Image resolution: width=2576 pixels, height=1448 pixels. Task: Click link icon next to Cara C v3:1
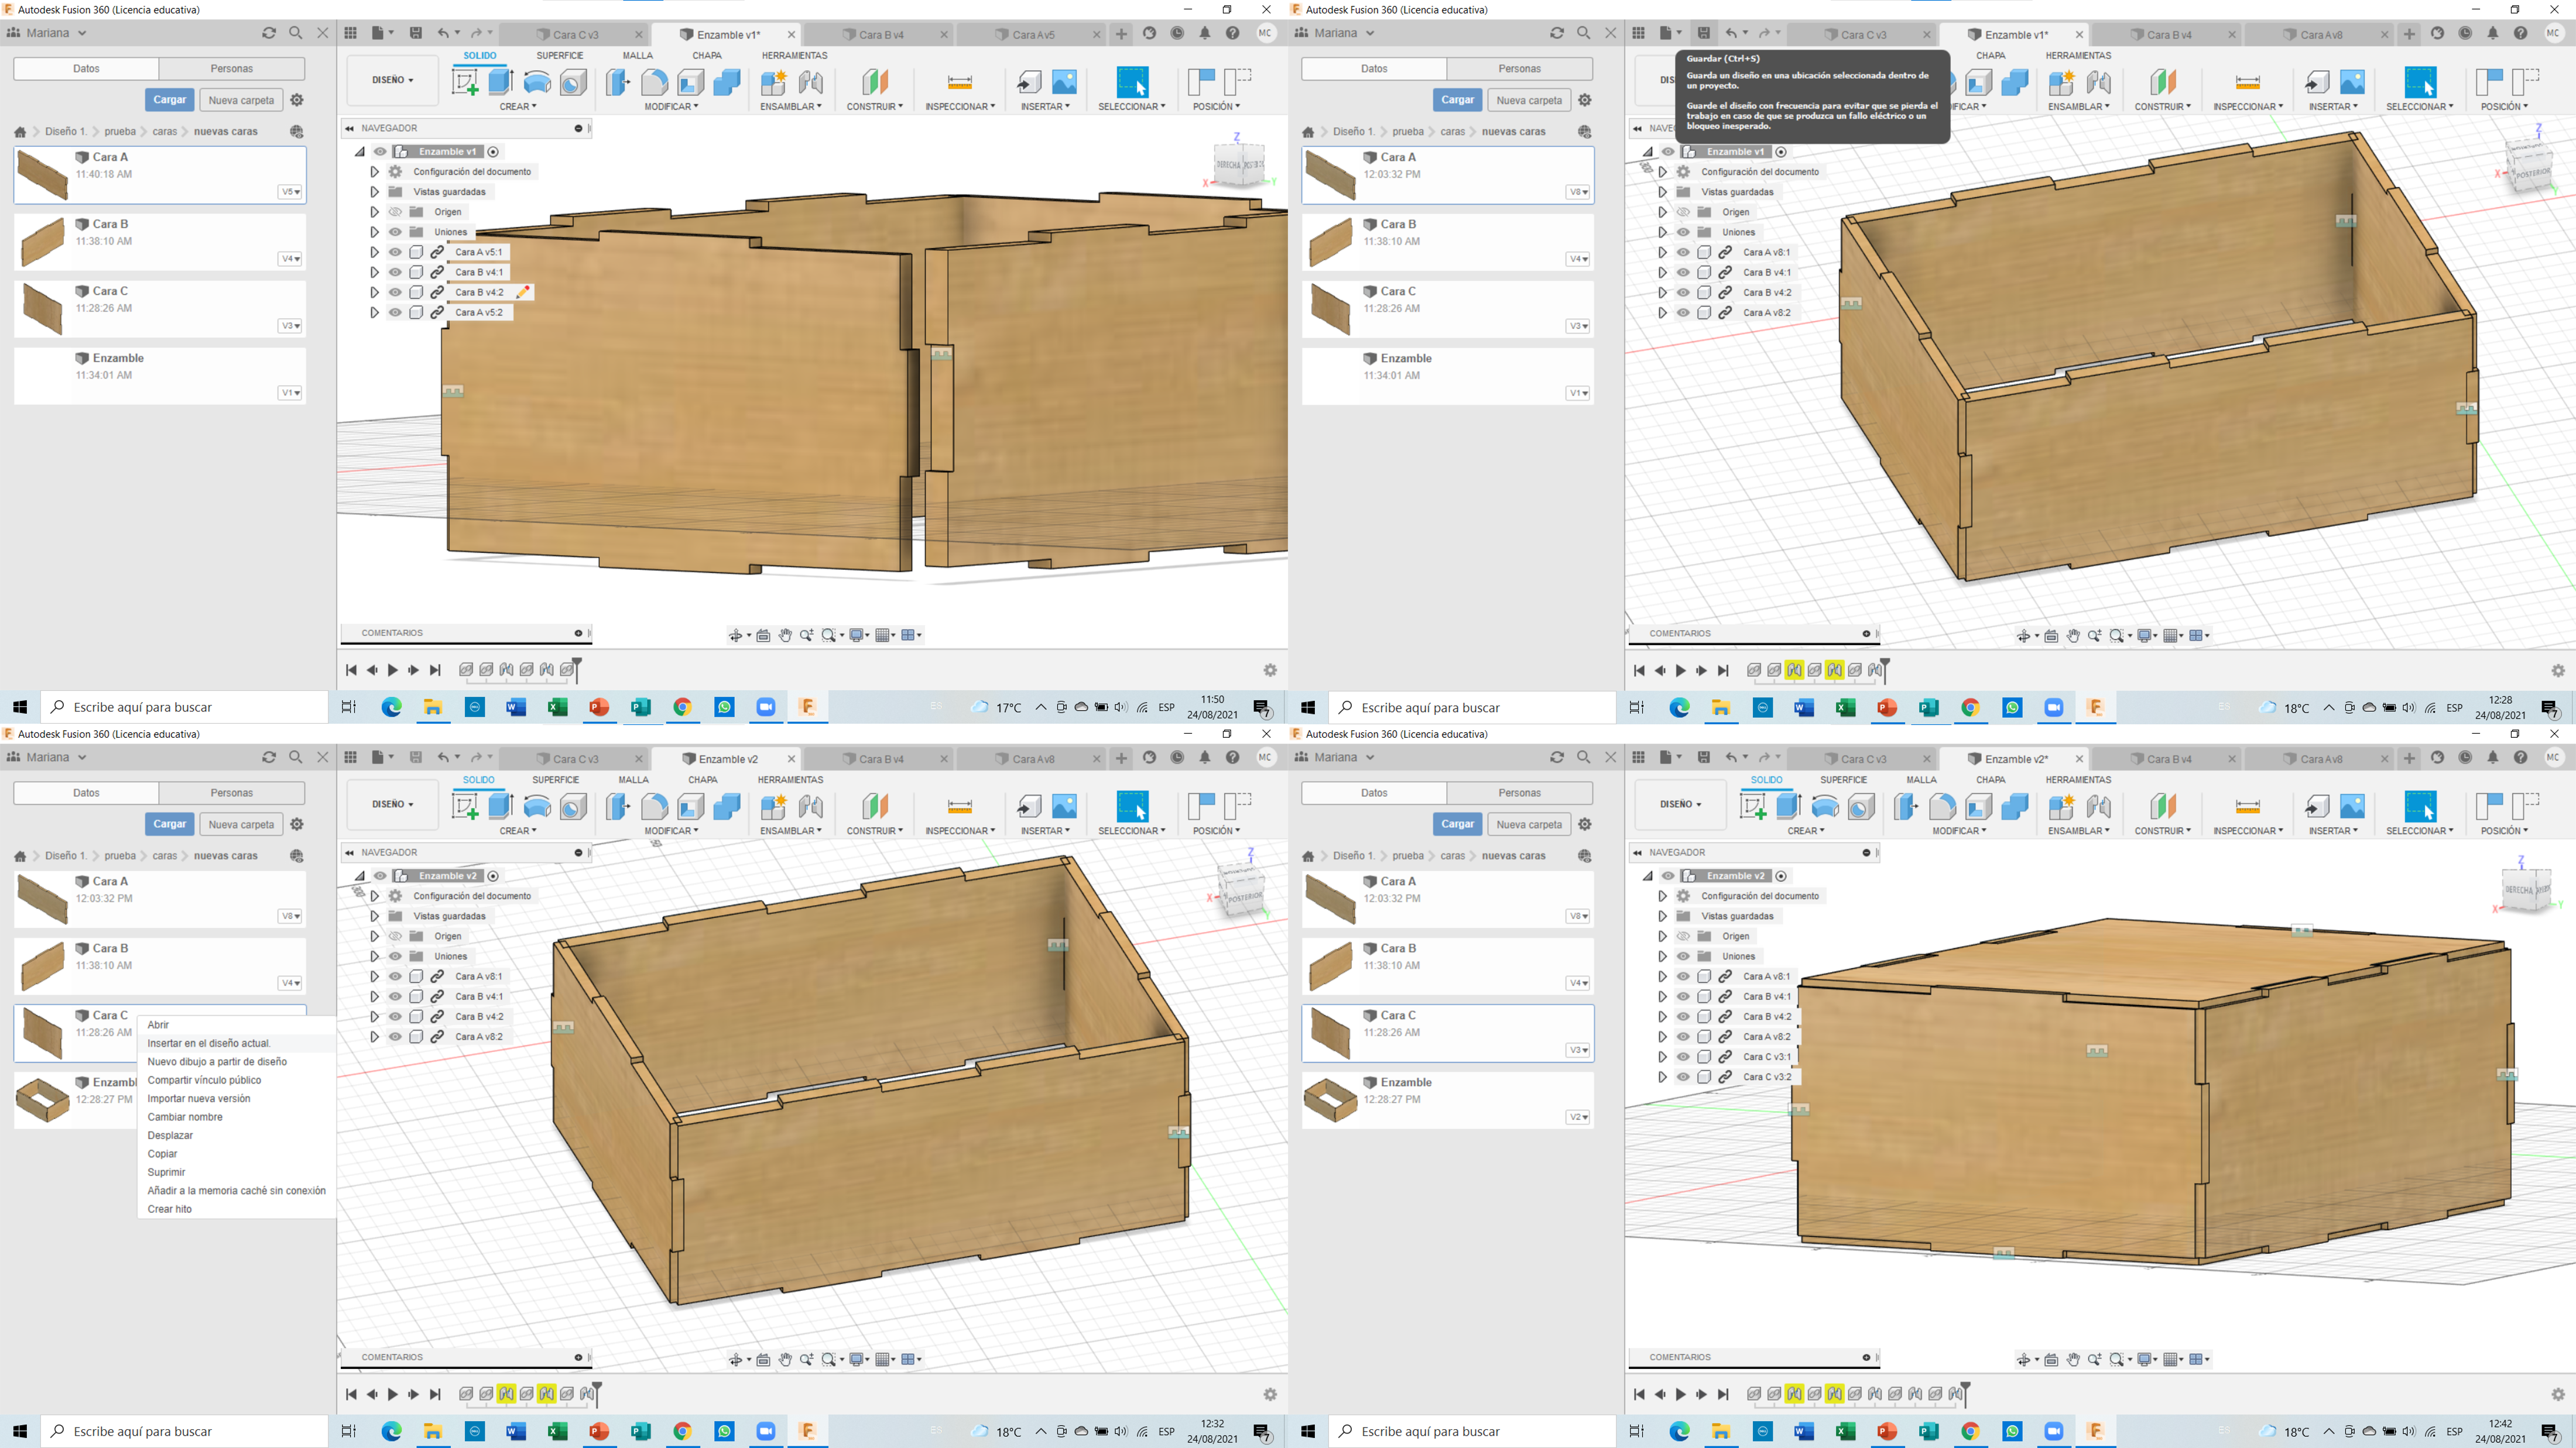1725,1056
